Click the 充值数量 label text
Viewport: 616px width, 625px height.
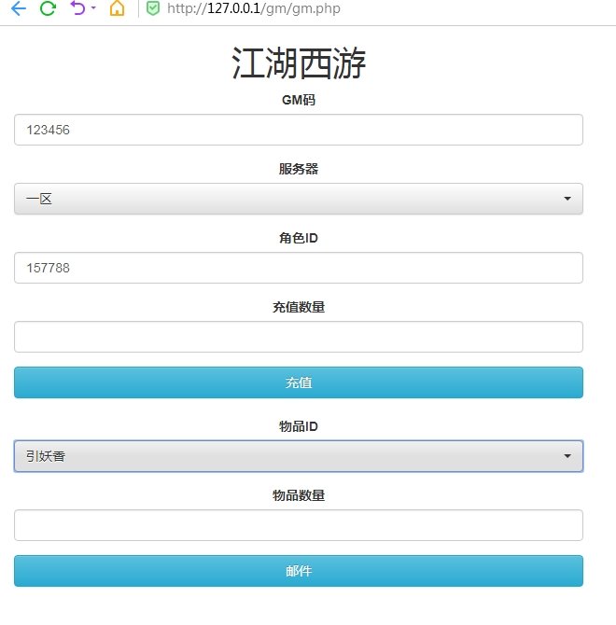pos(299,307)
